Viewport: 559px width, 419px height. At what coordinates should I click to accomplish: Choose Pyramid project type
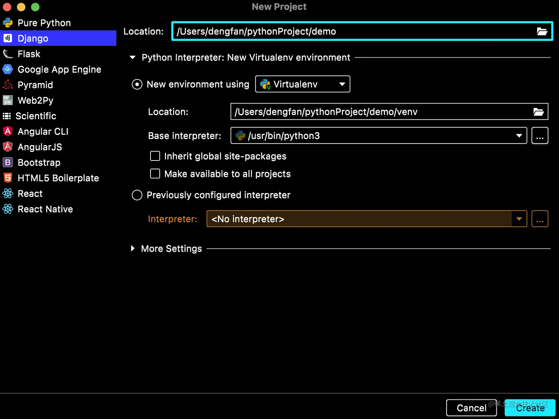(58, 85)
